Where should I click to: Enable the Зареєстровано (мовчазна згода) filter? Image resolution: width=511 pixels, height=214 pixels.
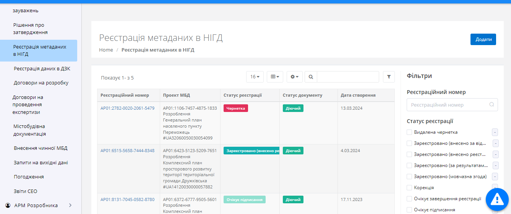pos(410,177)
